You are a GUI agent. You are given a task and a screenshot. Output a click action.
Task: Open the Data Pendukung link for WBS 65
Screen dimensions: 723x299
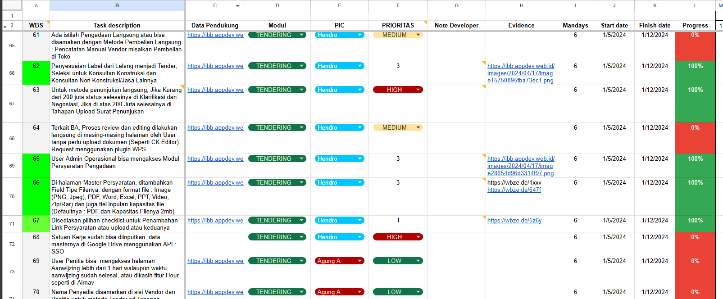click(x=215, y=159)
